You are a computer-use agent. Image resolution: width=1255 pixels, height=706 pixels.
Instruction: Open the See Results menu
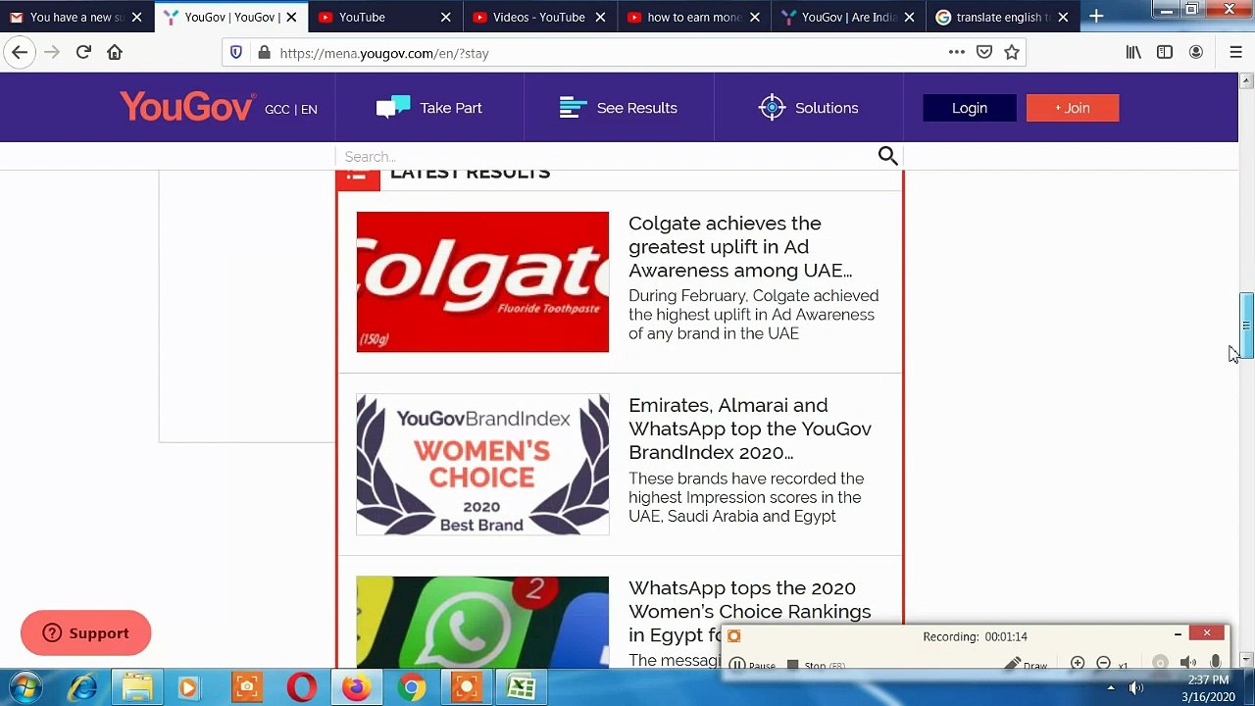(x=619, y=108)
